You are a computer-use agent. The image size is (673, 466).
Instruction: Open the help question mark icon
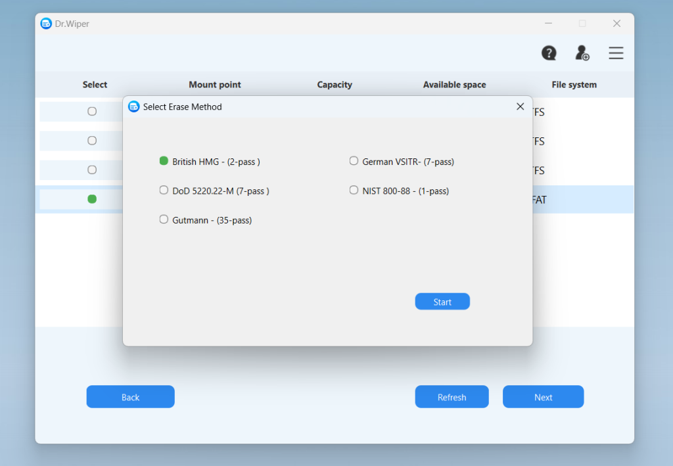tap(549, 53)
